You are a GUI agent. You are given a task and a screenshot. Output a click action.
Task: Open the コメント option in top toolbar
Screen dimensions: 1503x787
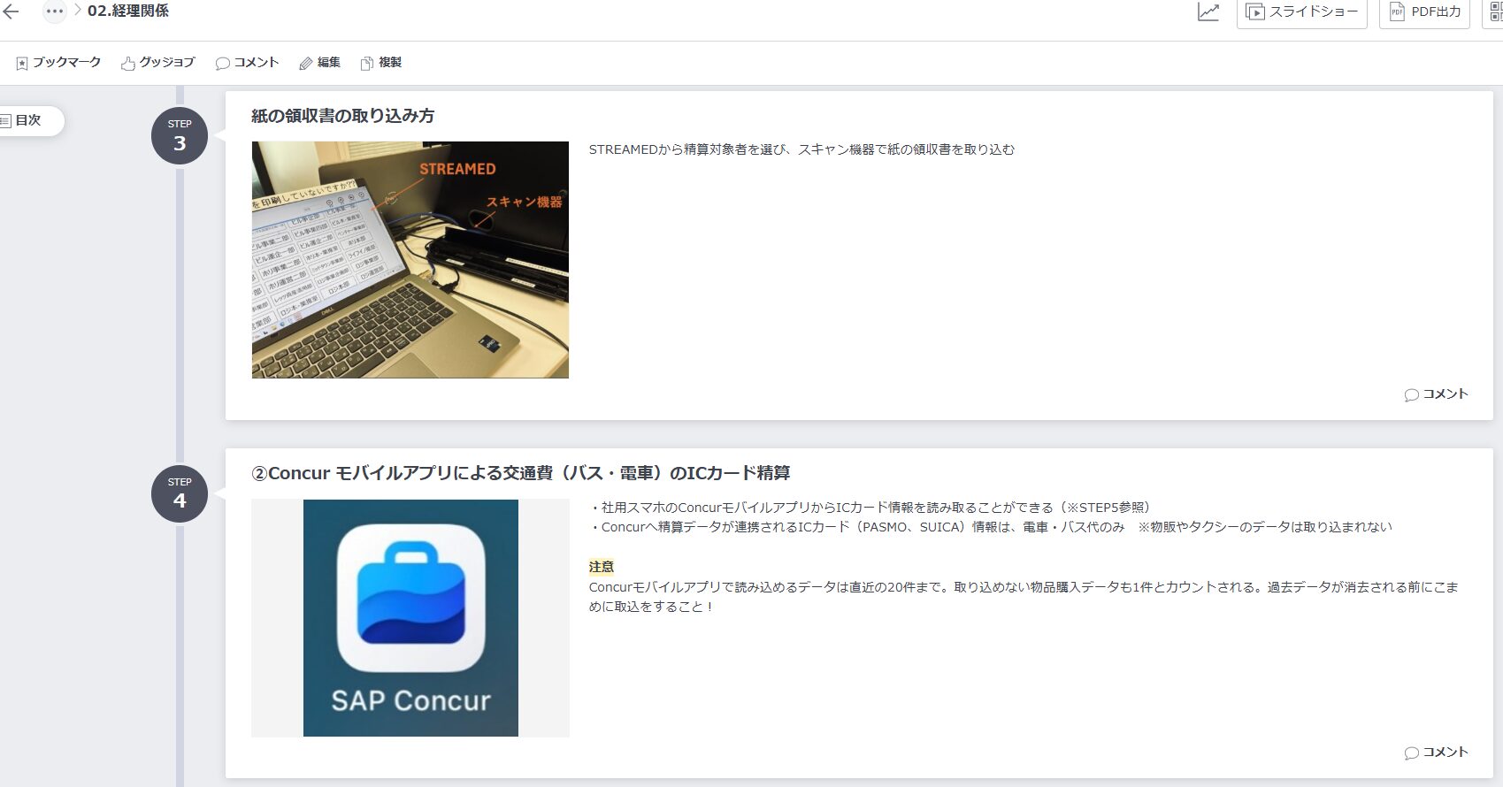click(247, 63)
